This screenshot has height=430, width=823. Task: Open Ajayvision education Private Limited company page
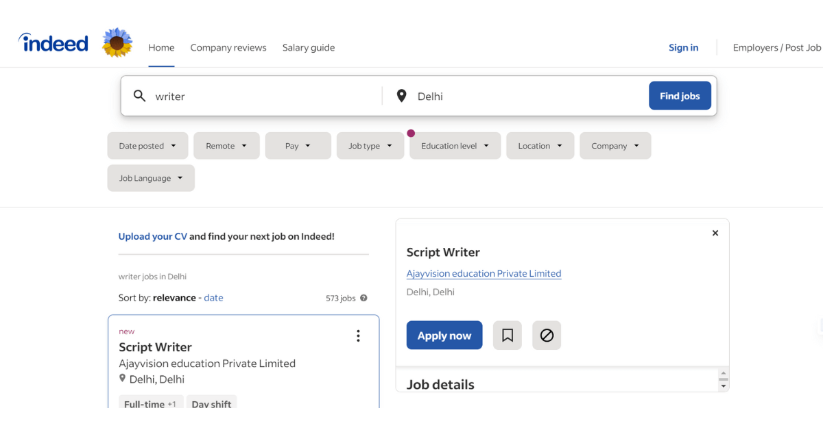coord(484,273)
